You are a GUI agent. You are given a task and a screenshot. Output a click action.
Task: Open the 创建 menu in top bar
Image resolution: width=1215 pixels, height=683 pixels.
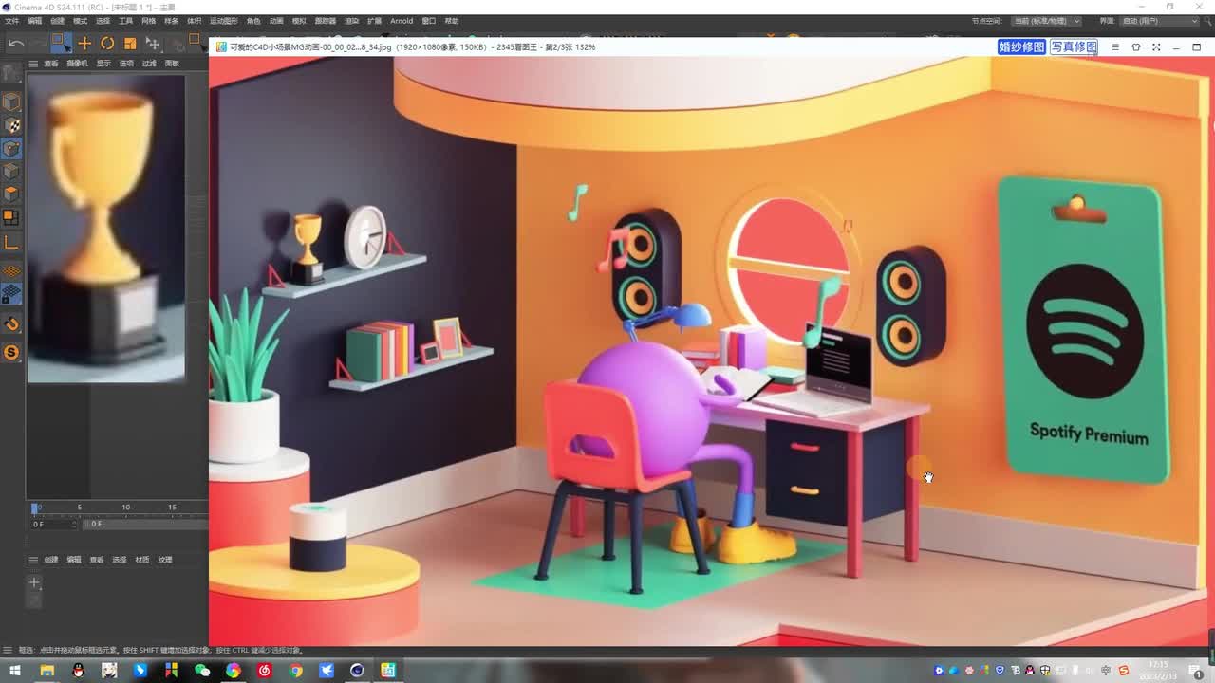click(57, 21)
